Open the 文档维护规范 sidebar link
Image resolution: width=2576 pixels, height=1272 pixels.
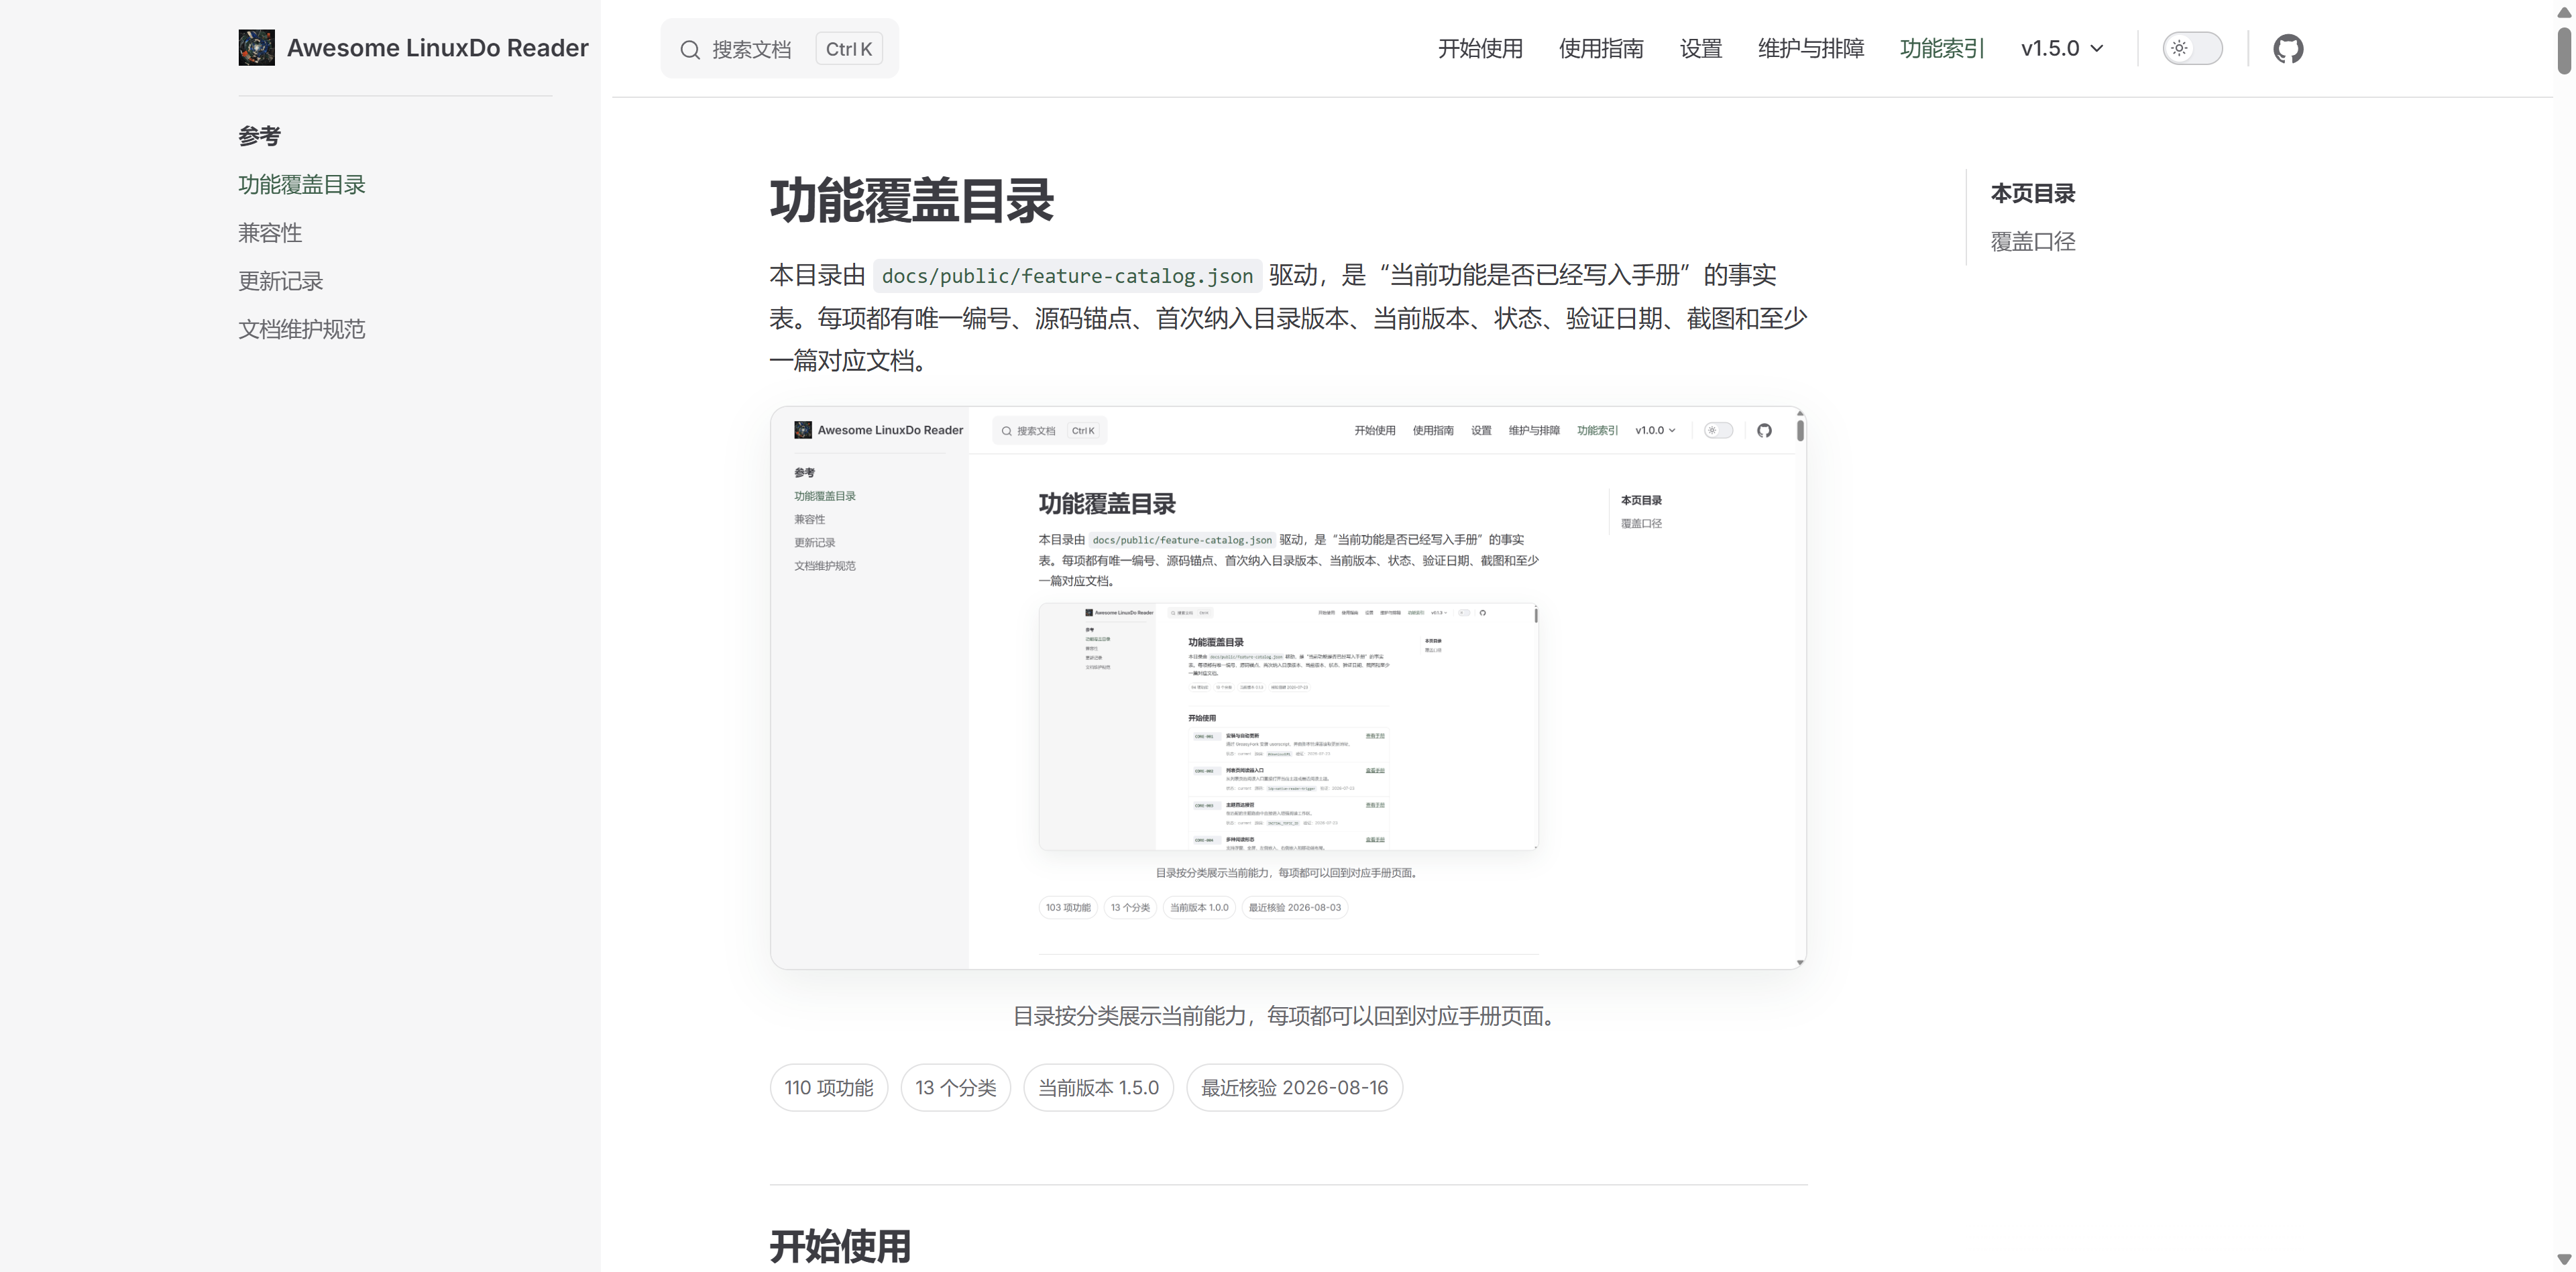point(302,329)
